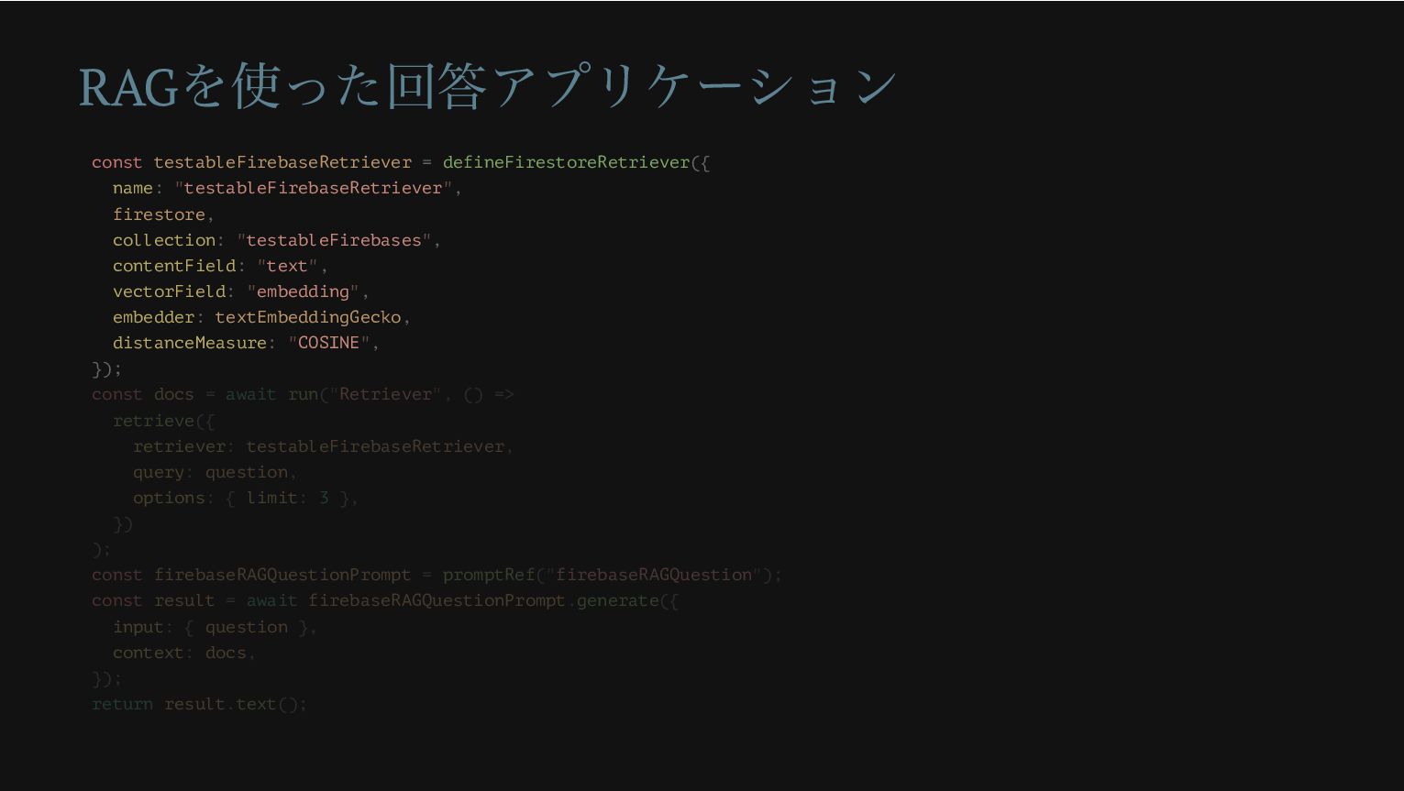Click the input: { question } line
1404x791 pixels.
pyautogui.click(x=215, y=627)
